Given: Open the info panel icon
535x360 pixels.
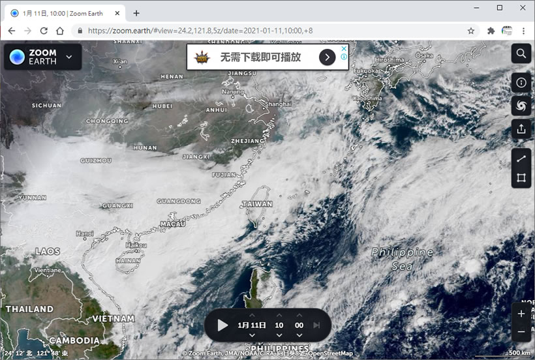Looking at the screenshot, I should coord(521,82).
